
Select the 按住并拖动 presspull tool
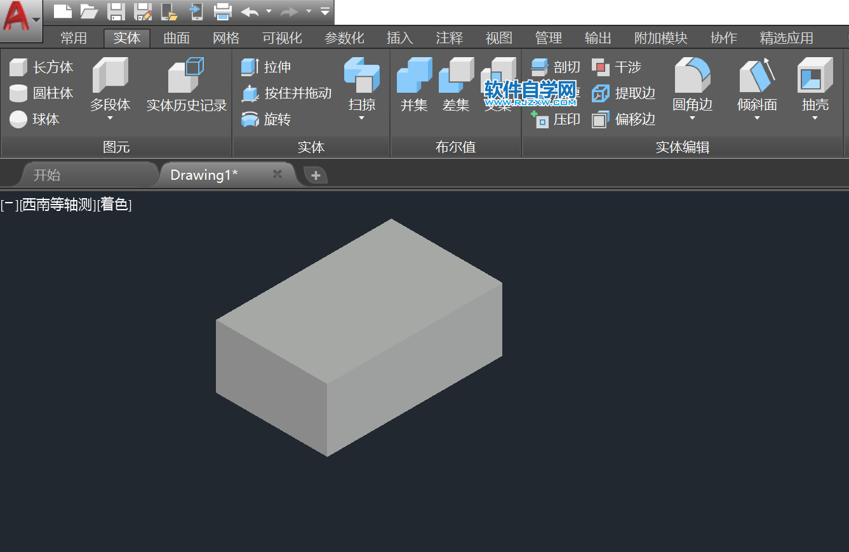click(287, 93)
